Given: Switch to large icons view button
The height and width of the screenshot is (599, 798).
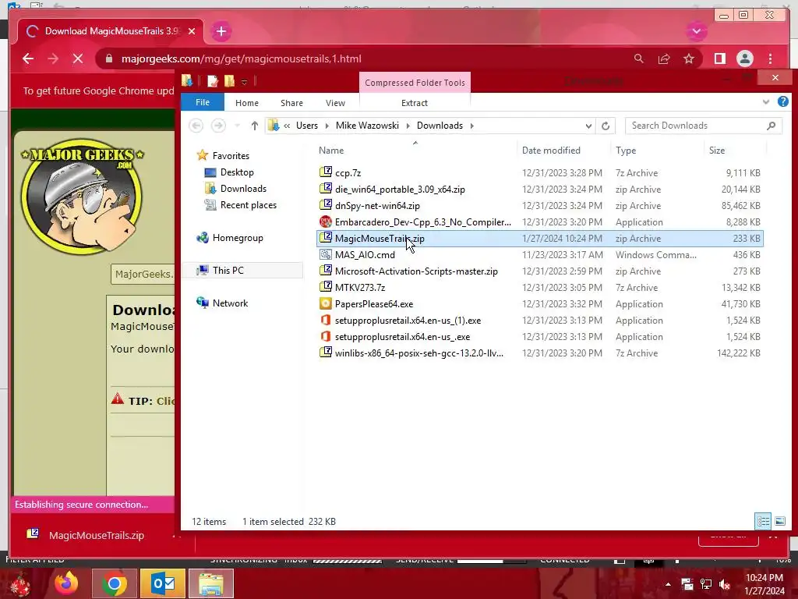Looking at the screenshot, I should tap(779, 521).
